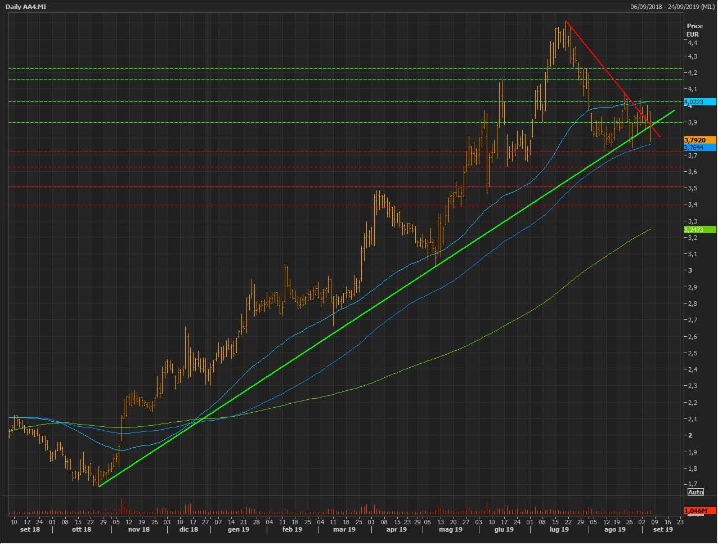
Task: Select the blue moving average tag 4,0223
Action: pyautogui.click(x=700, y=102)
